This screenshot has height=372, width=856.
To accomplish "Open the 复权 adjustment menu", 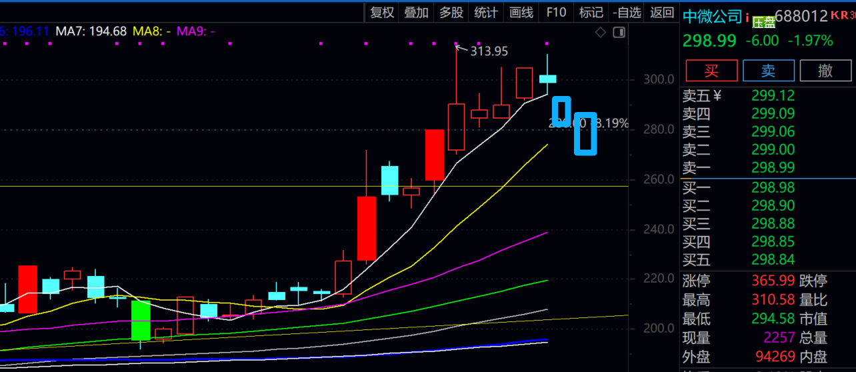I will [x=382, y=12].
